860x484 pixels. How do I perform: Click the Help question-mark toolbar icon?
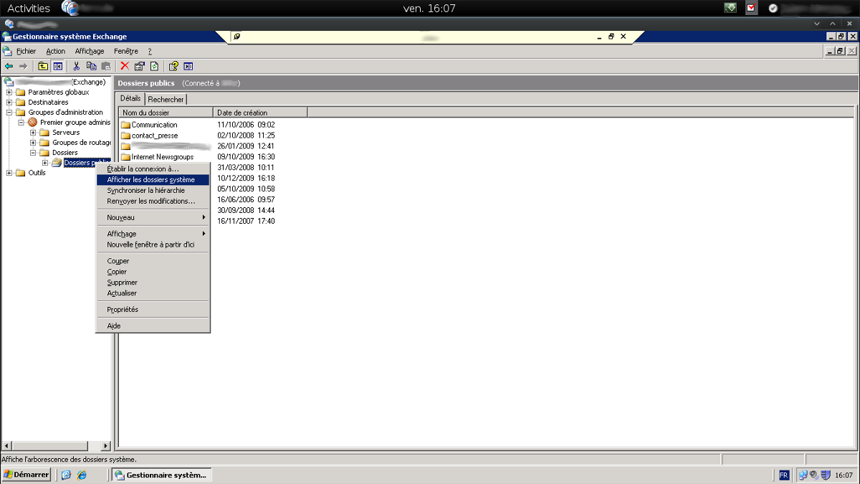(x=173, y=66)
